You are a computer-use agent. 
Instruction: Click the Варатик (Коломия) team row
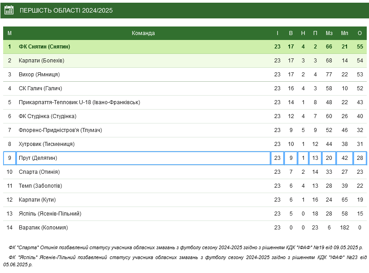(185, 228)
